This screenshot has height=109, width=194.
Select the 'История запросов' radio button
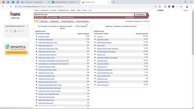(60, 17)
